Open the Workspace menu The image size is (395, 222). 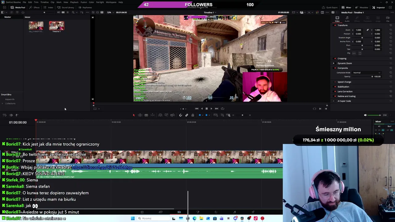(111, 2)
